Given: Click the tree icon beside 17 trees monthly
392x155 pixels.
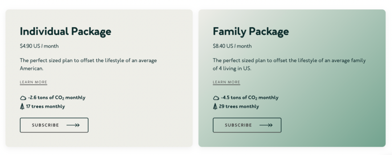Looking at the screenshot, I should (22, 107).
